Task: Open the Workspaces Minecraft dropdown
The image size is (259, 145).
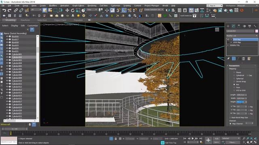Action: point(247,6)
